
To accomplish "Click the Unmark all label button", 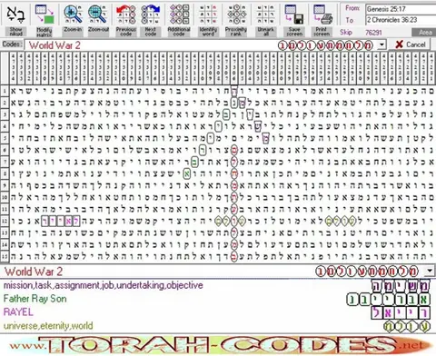I will (x=265, y=32).
